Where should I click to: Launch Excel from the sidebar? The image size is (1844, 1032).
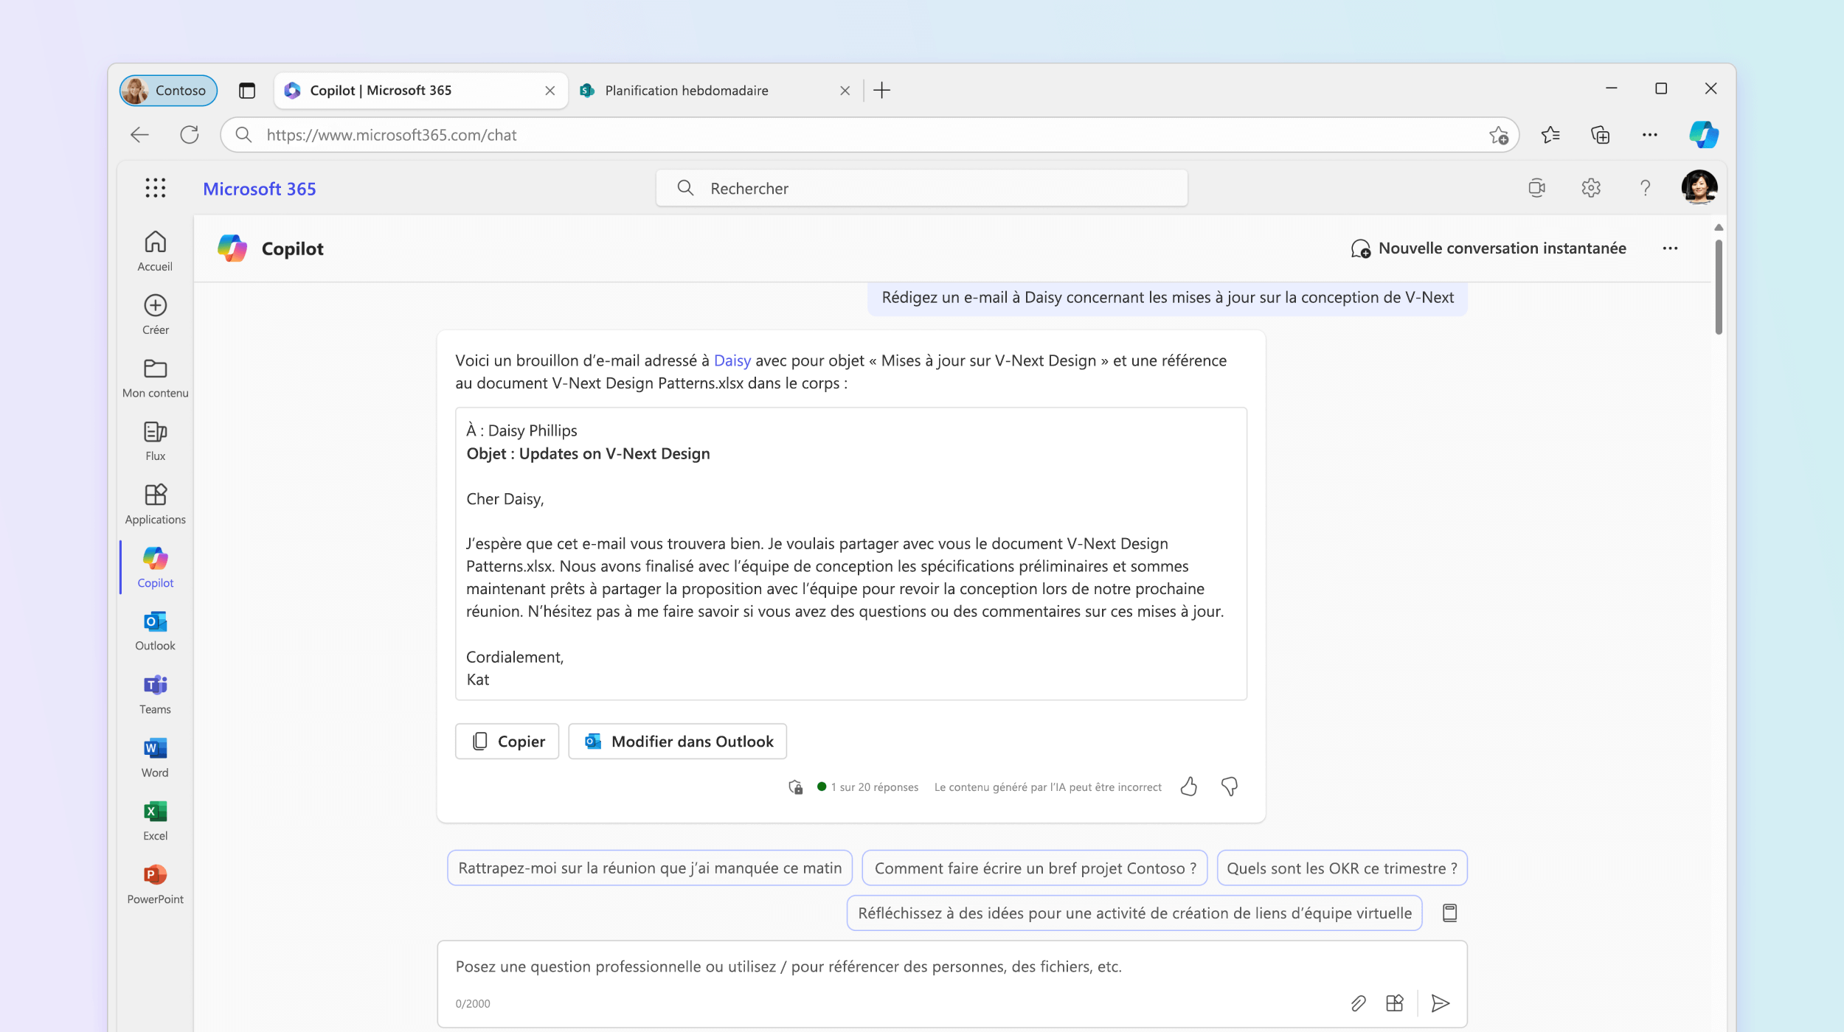(155, 821)
